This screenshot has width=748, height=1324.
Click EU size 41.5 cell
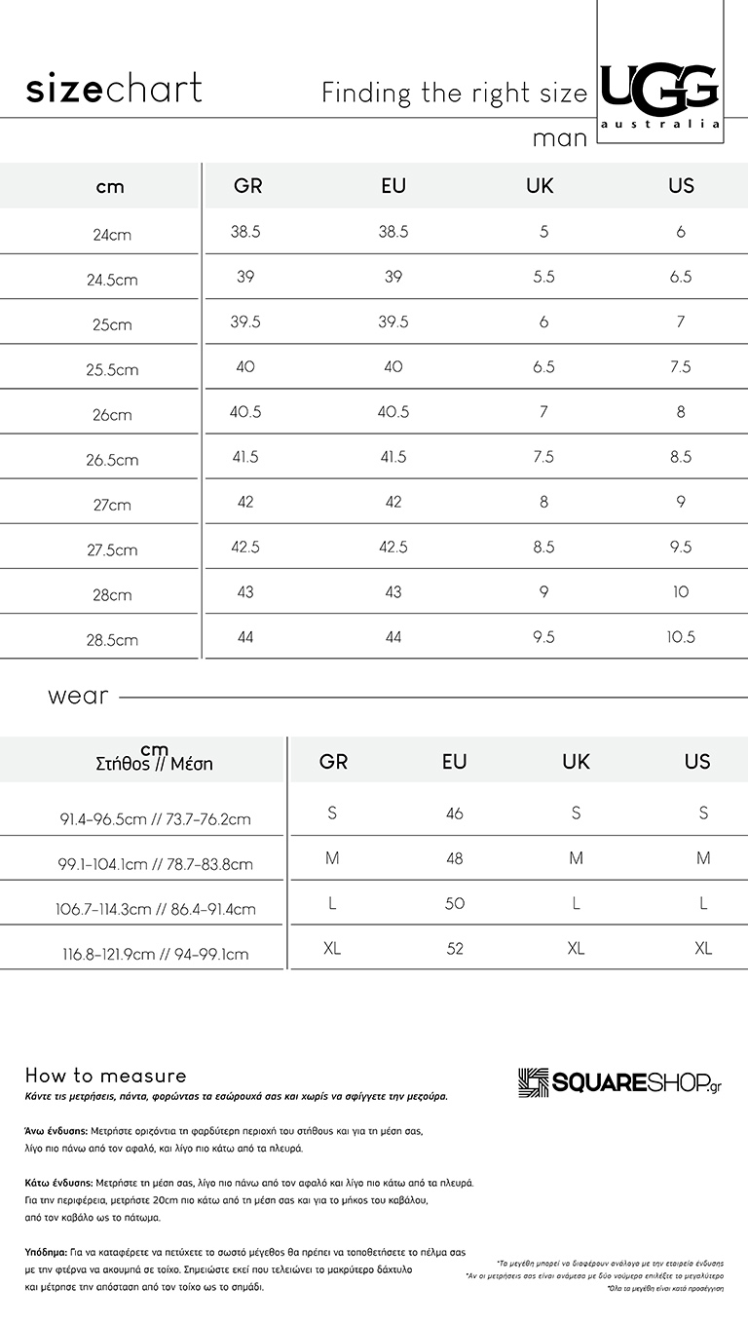click(393, 456)
